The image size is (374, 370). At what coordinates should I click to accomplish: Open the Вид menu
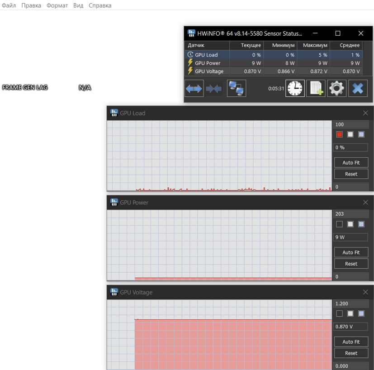tap(78, 5)
